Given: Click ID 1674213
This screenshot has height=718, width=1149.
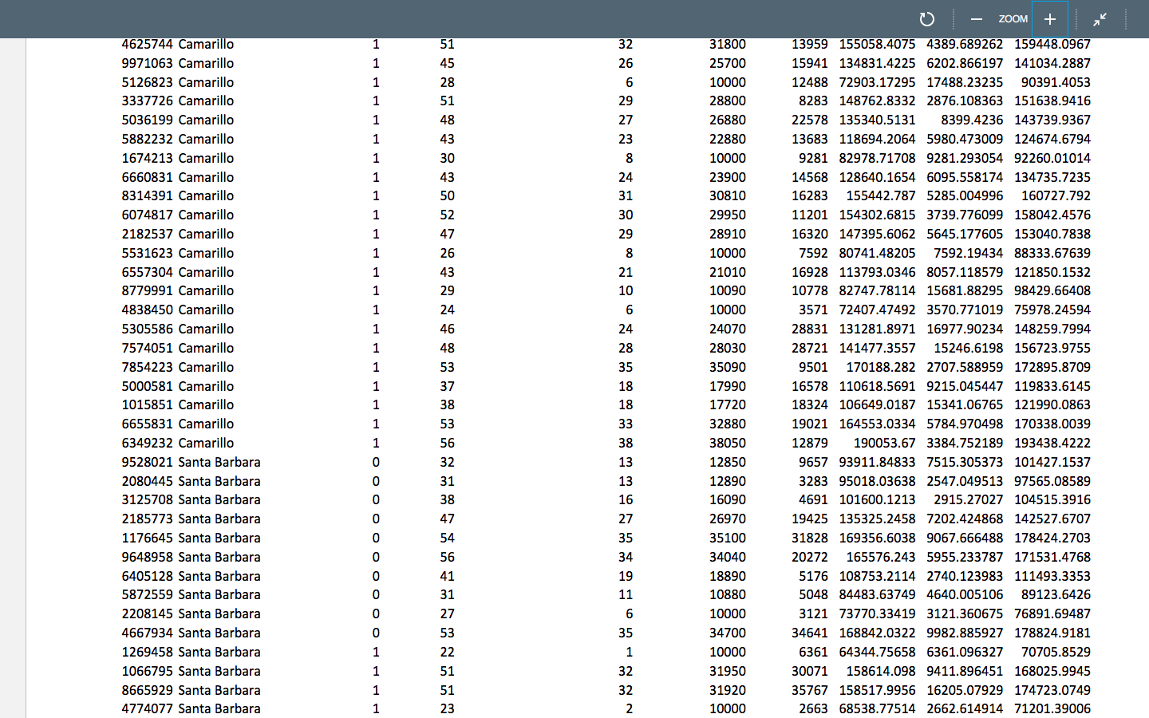Looking at the screenshot, I should coord(147,158).
